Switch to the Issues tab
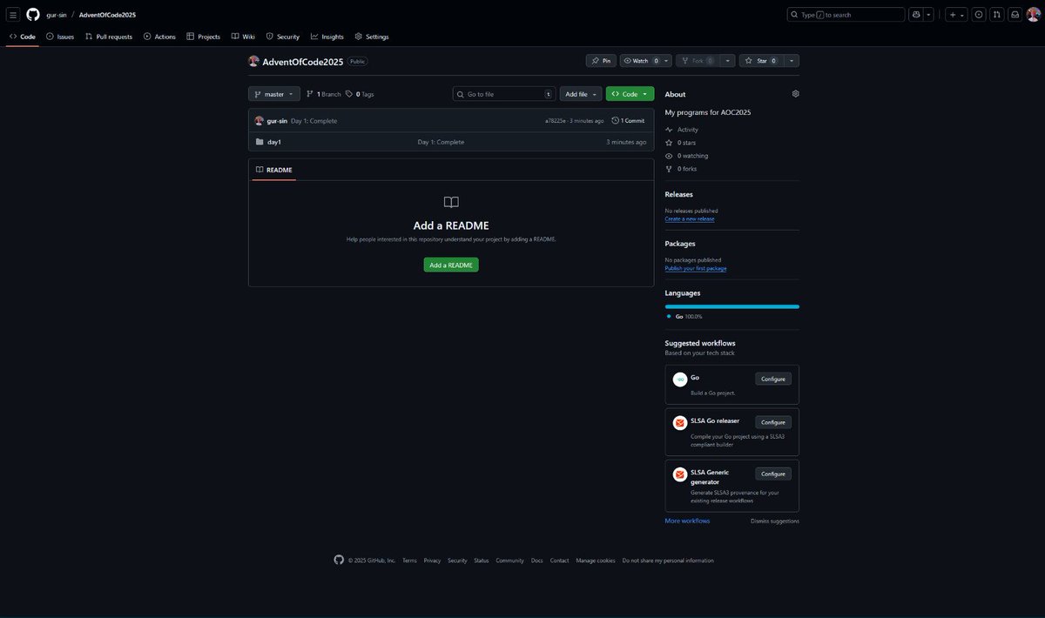Image resolution: width=1045 pixels, height=618 pixels. coord(60,37)
